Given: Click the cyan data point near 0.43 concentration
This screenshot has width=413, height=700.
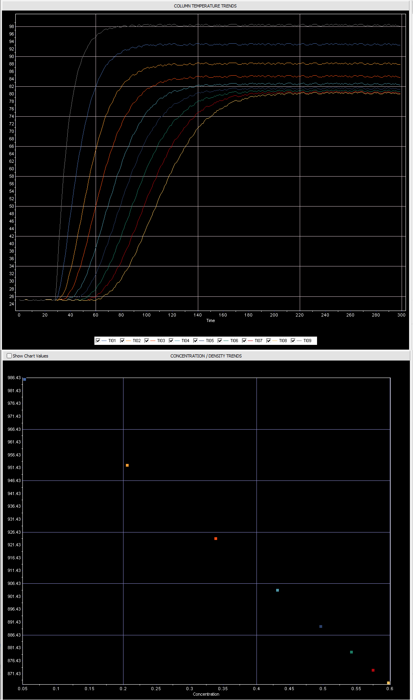Looking at the screenshot, I should point(277,590).
